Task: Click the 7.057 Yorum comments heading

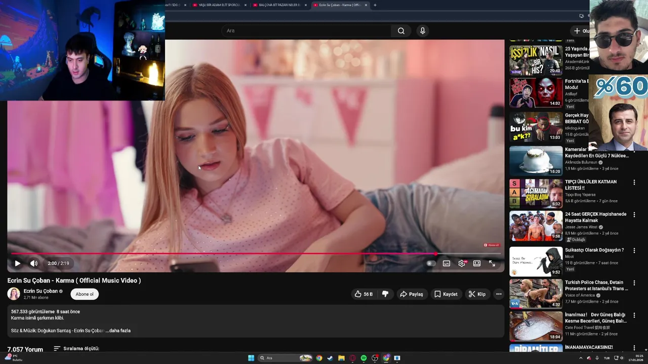Action: coord(25,349)
